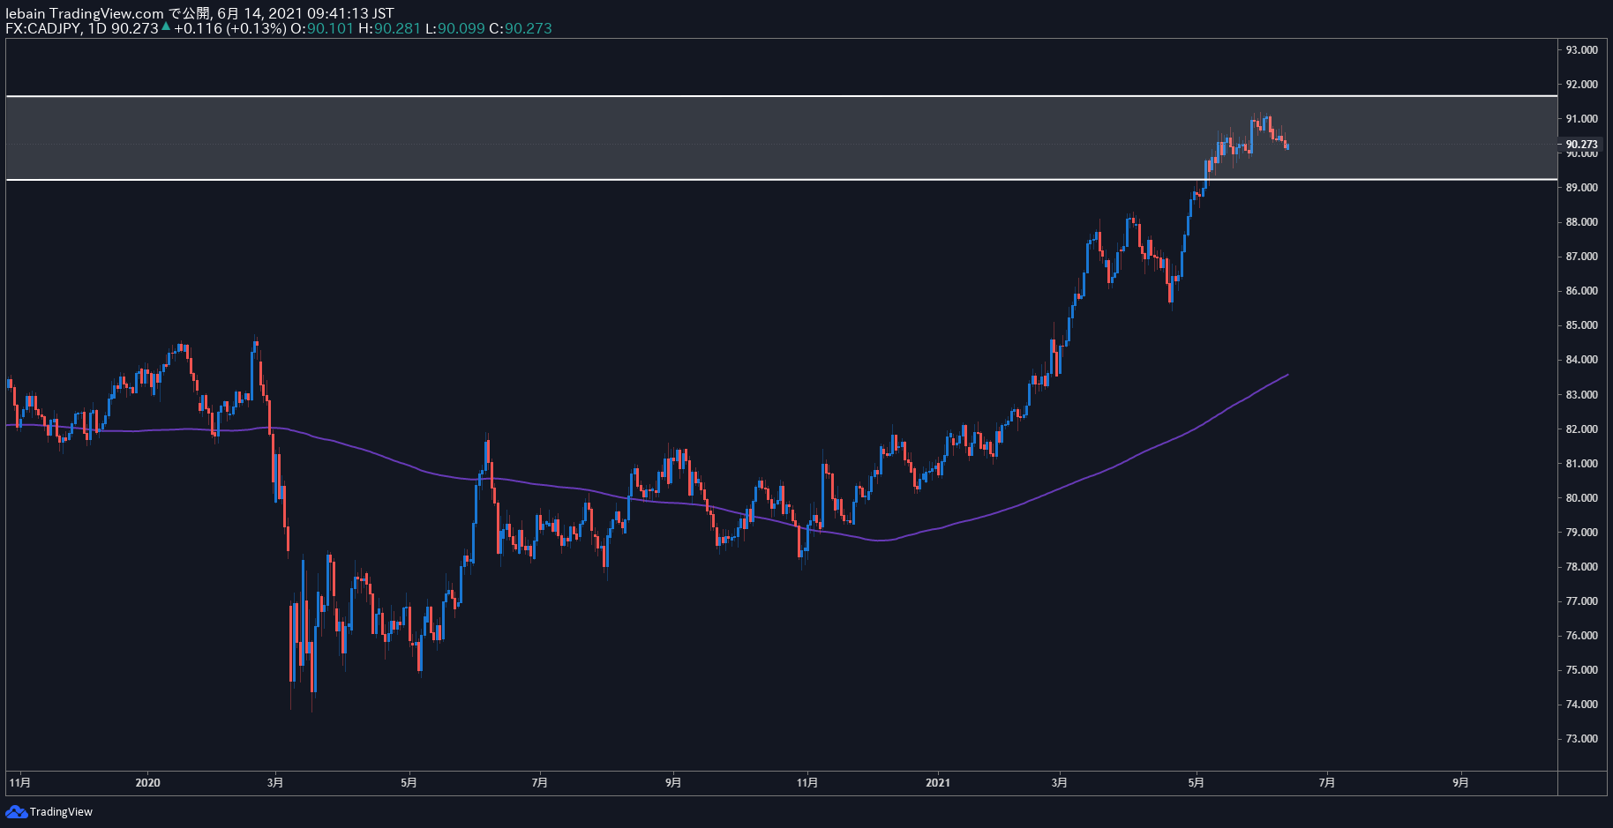Click the 80.000 price axis label
The image size is (1613, 828).
[x=1581, y=498]
